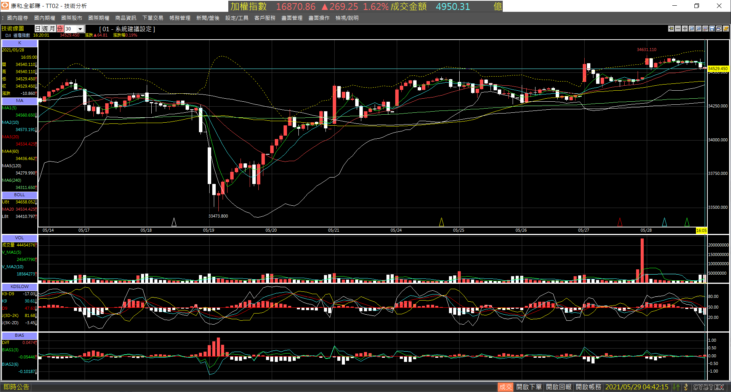Click the pin chart toolbar icon
The width and height of the screenshot is (731, 392).
671,29
